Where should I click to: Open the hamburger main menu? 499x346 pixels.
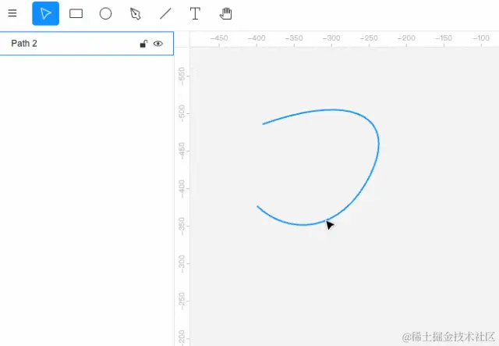pos(12,13)
